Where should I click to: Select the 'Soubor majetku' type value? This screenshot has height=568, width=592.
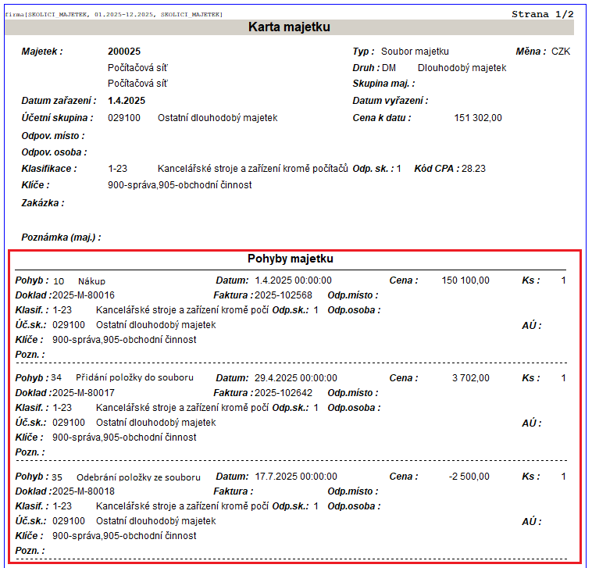415,52
